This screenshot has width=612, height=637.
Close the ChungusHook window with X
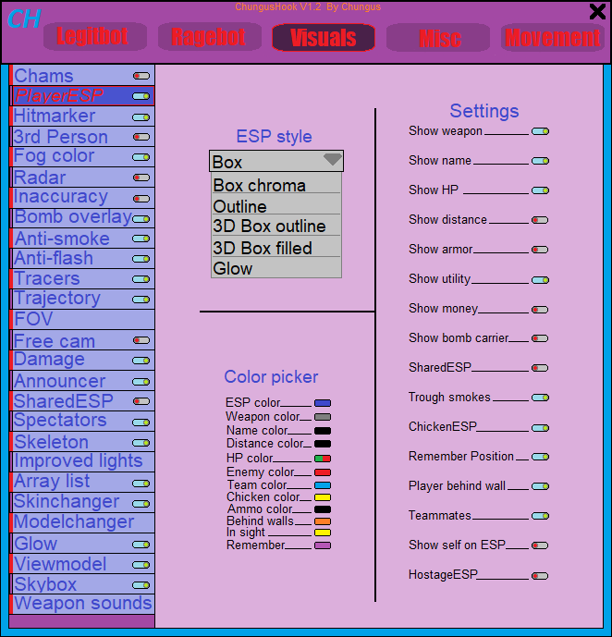[x=597, y=12]
